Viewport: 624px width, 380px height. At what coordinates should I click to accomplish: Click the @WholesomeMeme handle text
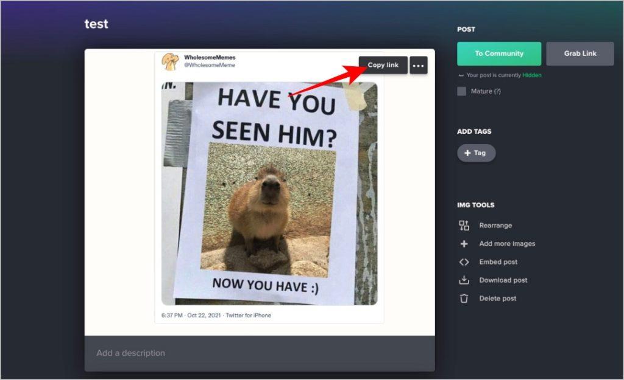[210, 65]
